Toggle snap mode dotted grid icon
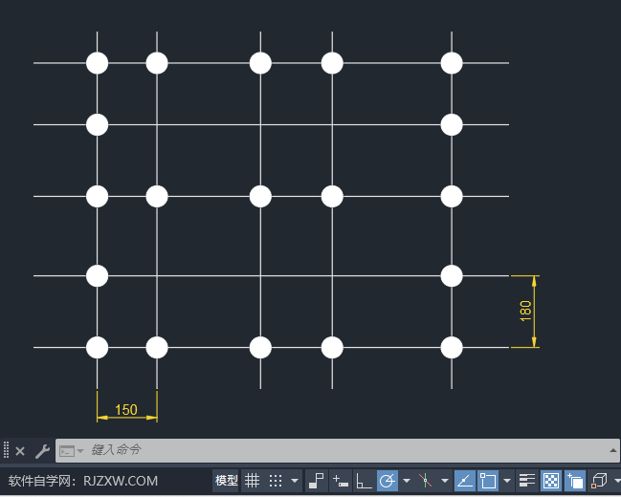 (276, 480)
